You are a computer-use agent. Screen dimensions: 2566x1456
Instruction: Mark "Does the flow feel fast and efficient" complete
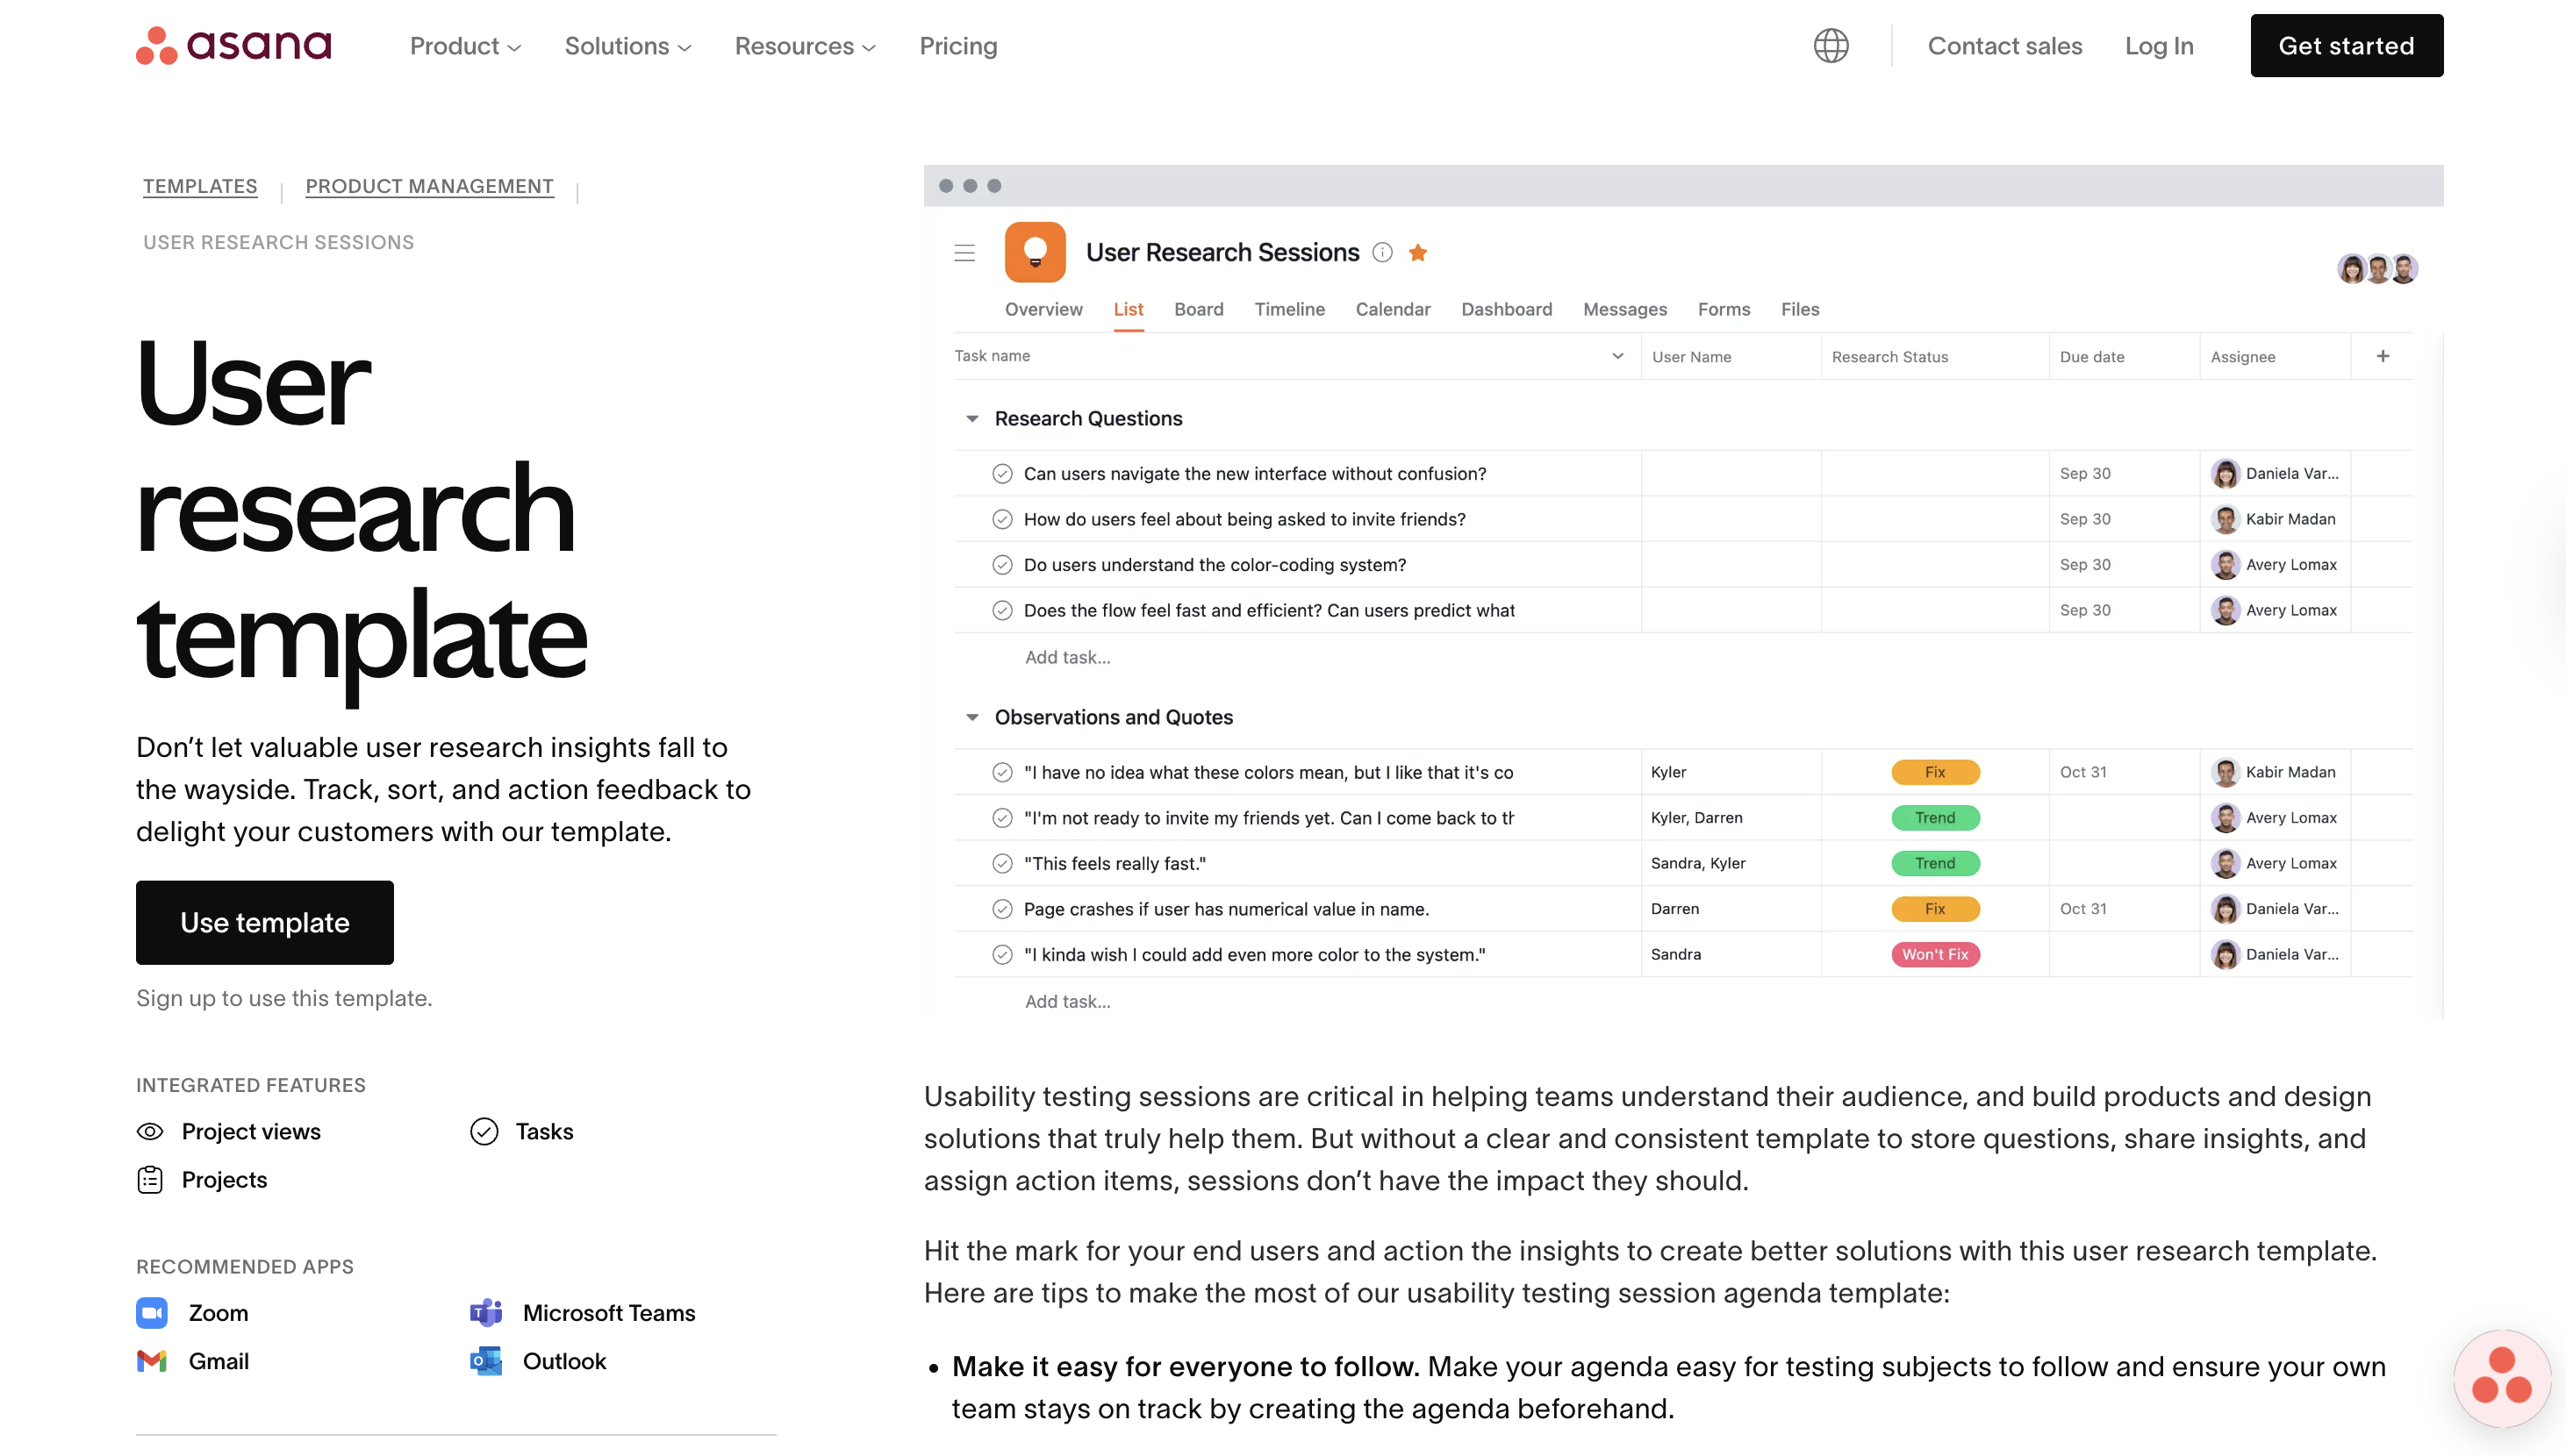1002,610
